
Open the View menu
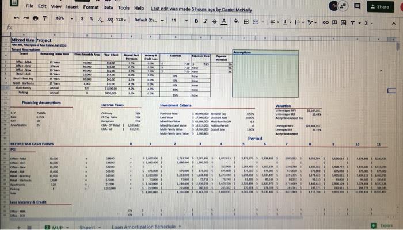coord(56,6)
